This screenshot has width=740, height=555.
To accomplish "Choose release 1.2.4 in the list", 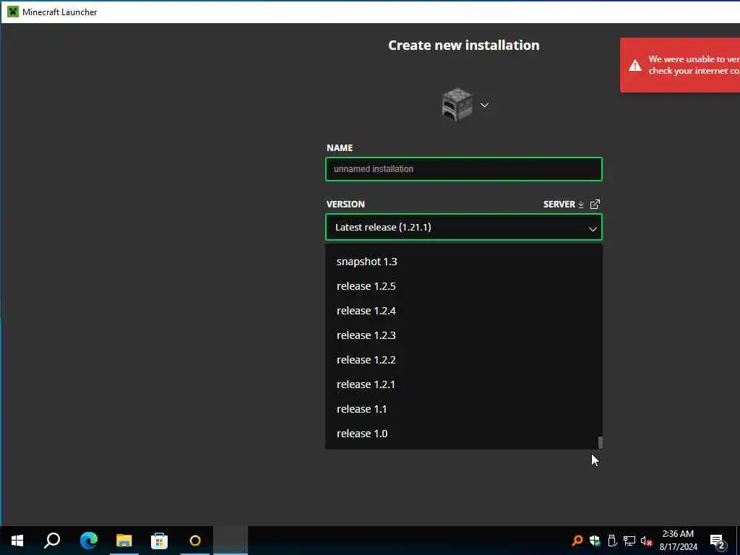I will 463,311.
